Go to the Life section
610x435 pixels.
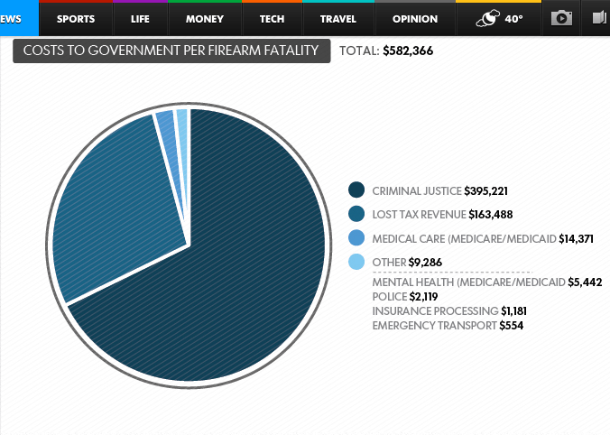coord(140,19)
